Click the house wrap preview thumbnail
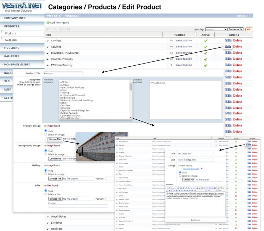The width and height of the screenshot is (264, 231). 95,146
